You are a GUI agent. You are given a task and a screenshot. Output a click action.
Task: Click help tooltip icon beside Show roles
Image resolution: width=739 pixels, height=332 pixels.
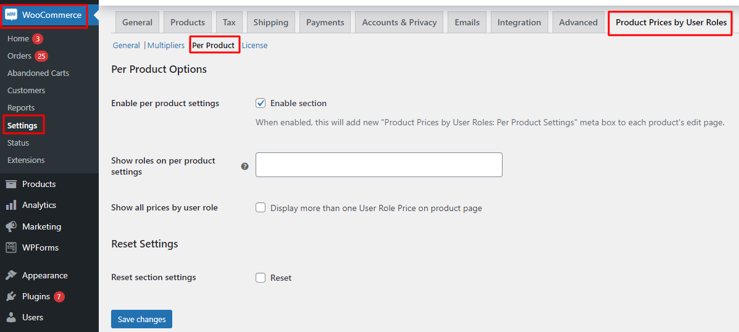[244, 166]
